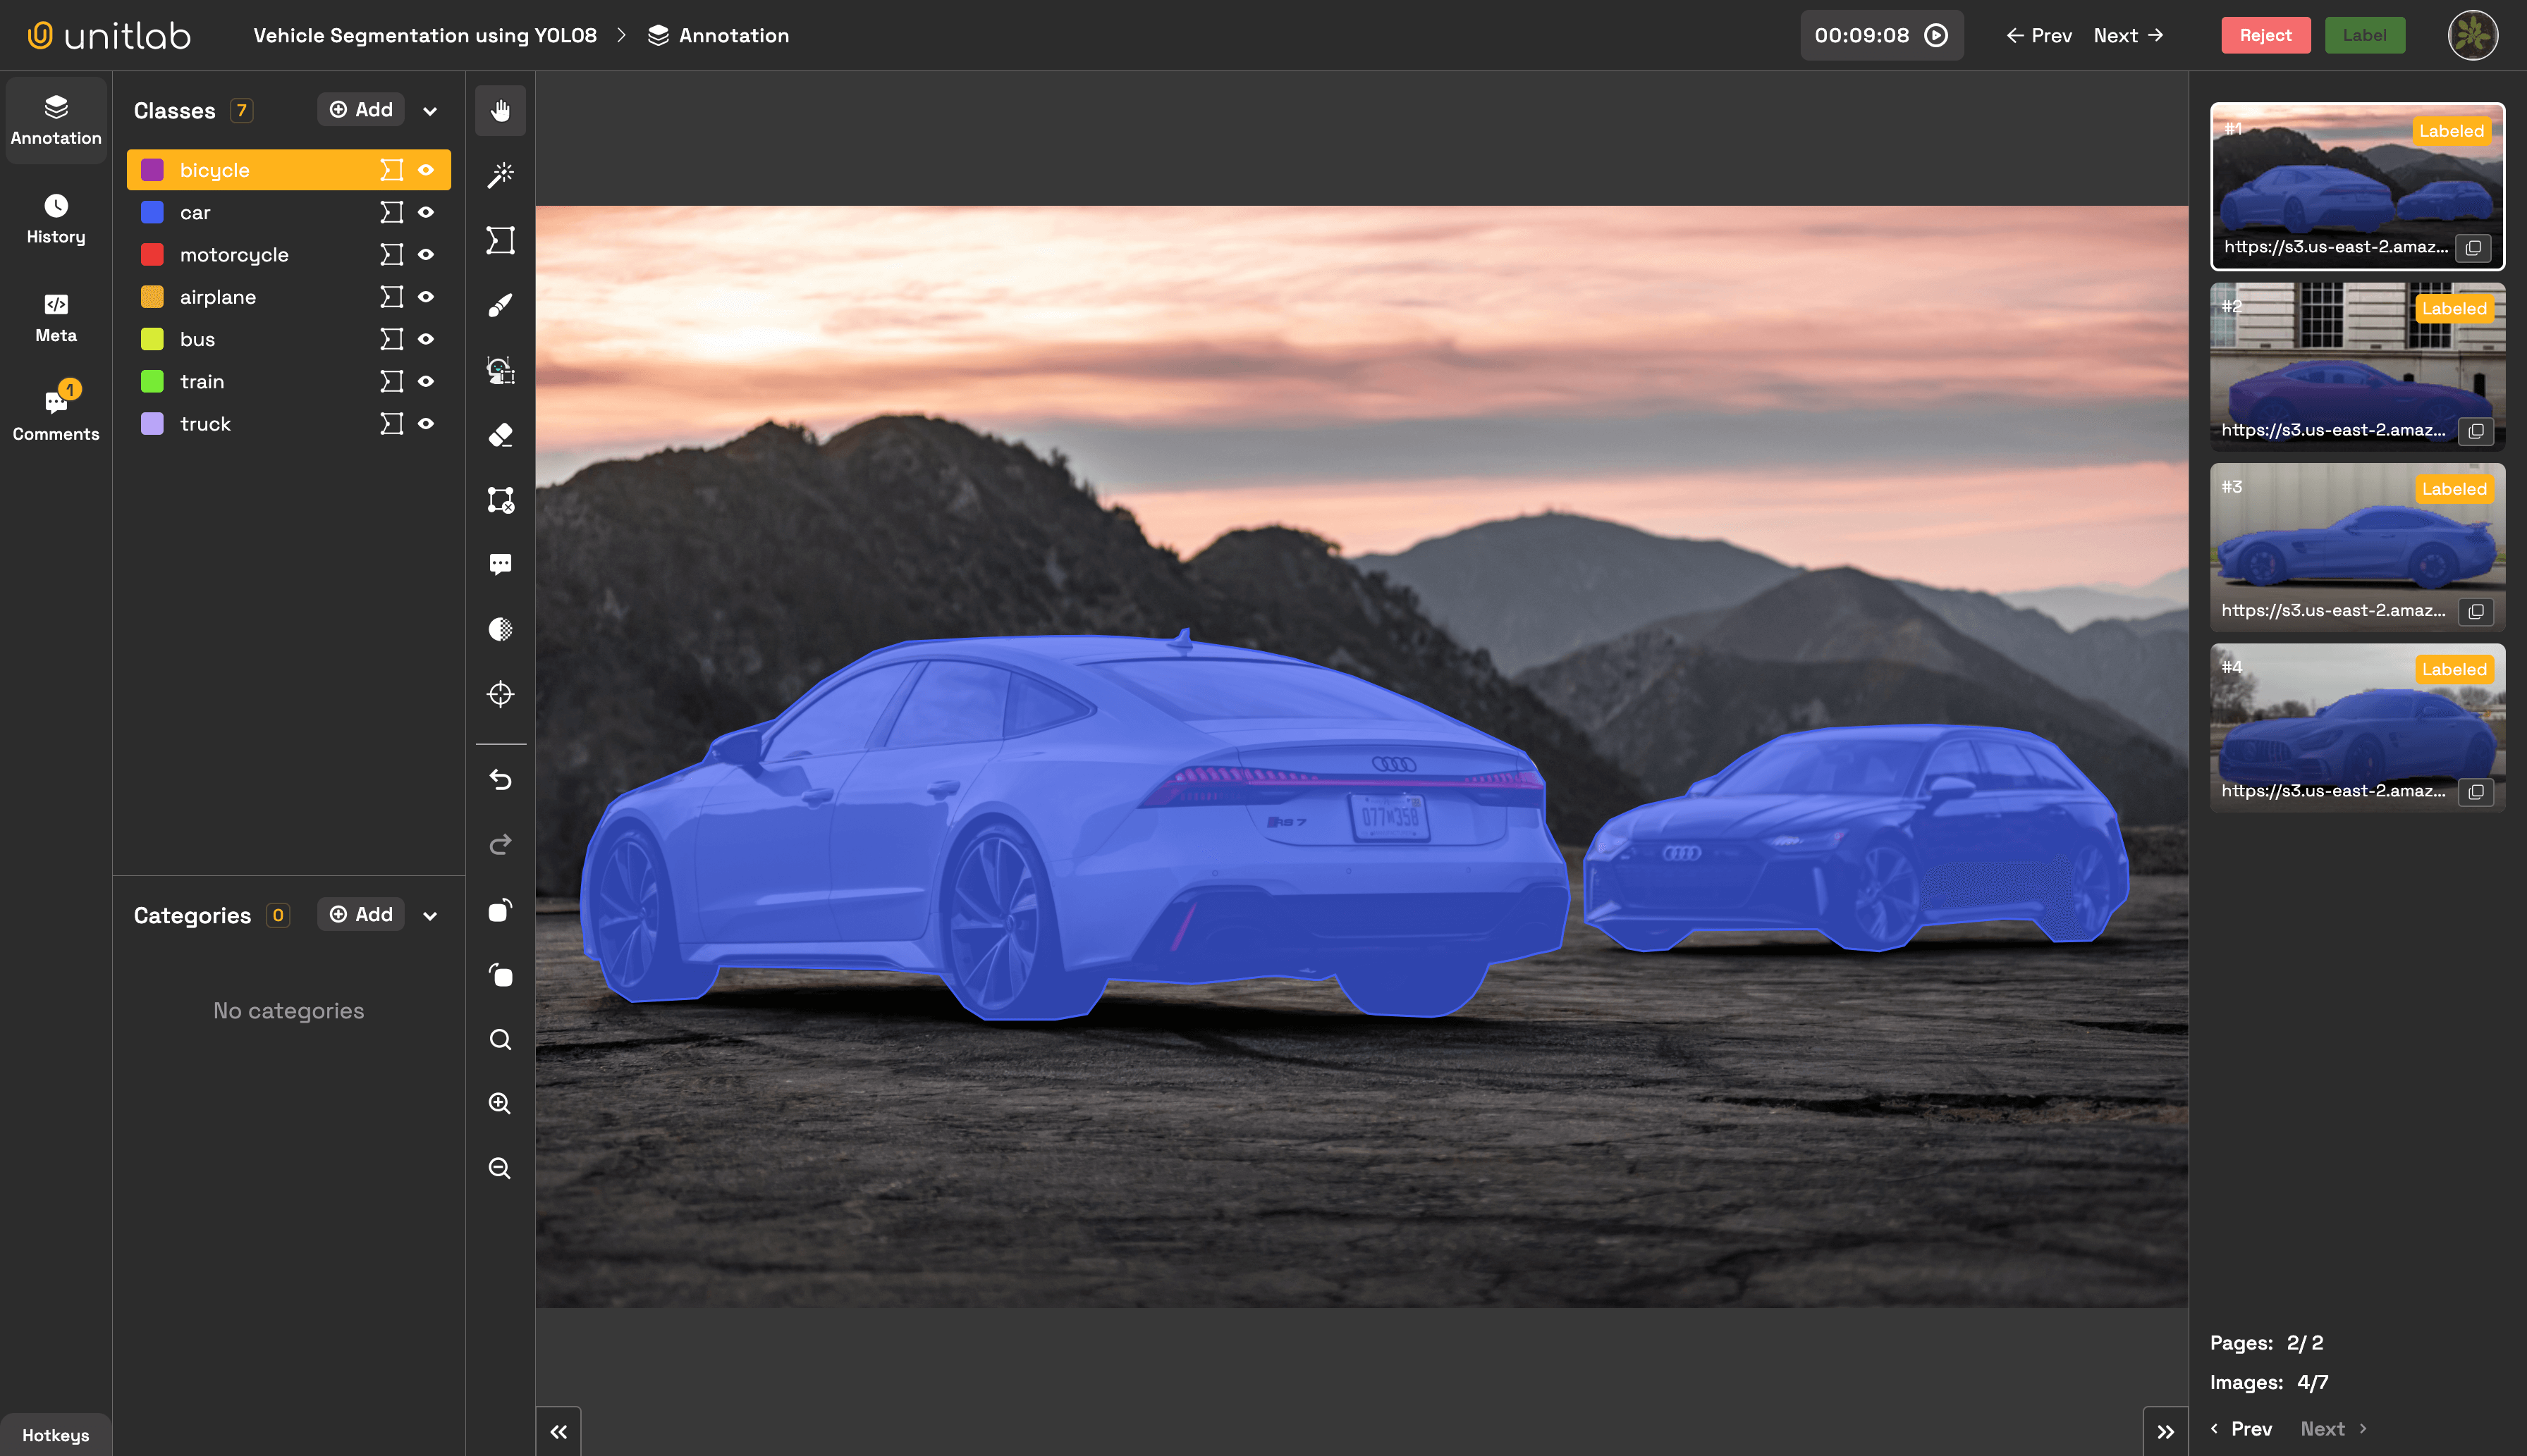The image size is (2527, 1456).
Task: Click the Label button to confirm
Action: tap(2366, 35)
